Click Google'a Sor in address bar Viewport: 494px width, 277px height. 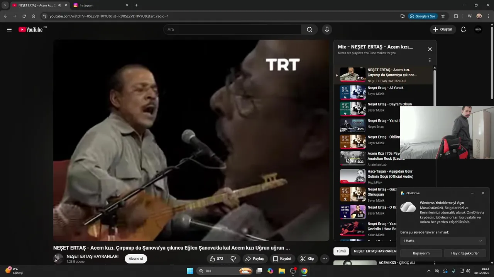click(423, 16)
